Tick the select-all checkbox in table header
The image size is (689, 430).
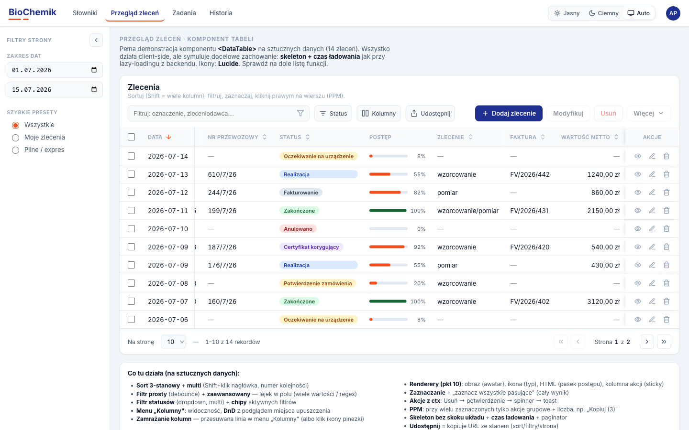click(x=132, y=137)
